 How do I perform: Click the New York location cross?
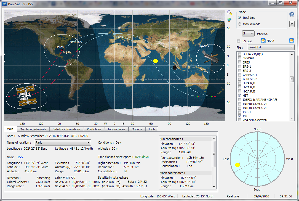69,40
